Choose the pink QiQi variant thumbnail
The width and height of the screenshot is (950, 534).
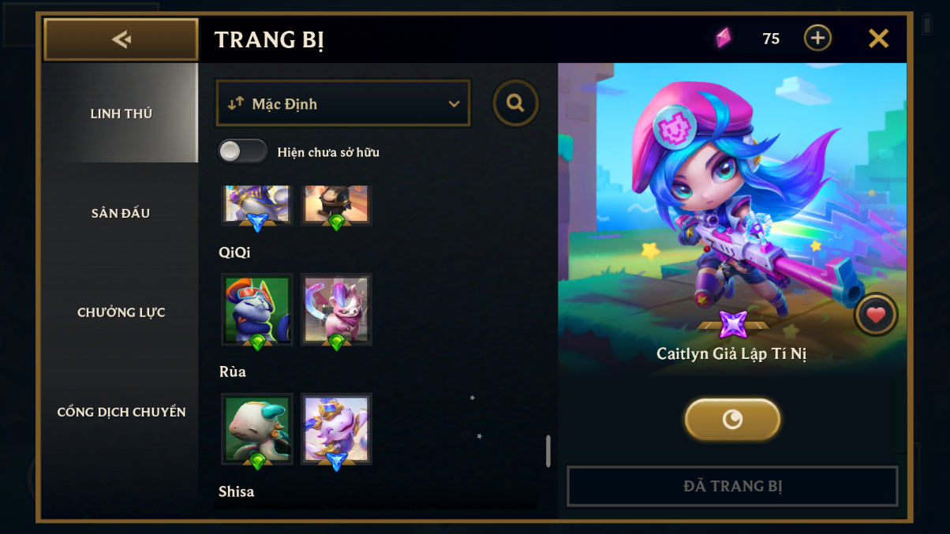coord(336,309)
